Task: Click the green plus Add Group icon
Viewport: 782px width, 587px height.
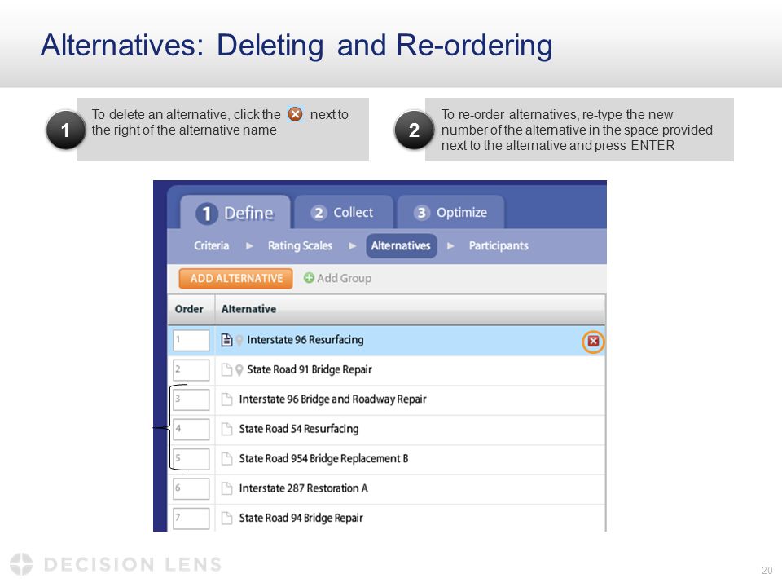Action: click(x=309, y=278)
